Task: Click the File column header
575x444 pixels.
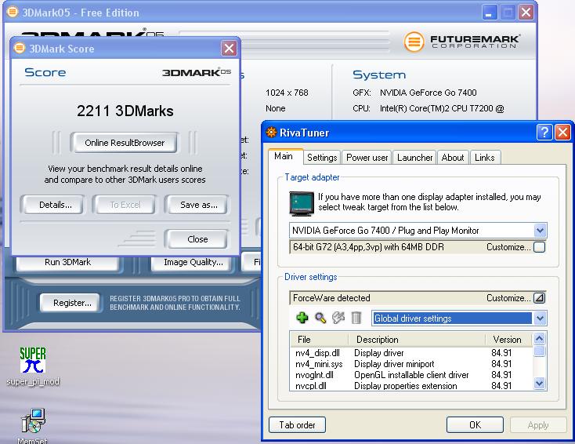Action: (x=319, y=340)
